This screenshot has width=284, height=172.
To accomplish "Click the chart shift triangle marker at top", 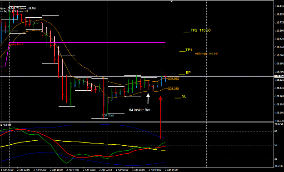I will point(172,1).
